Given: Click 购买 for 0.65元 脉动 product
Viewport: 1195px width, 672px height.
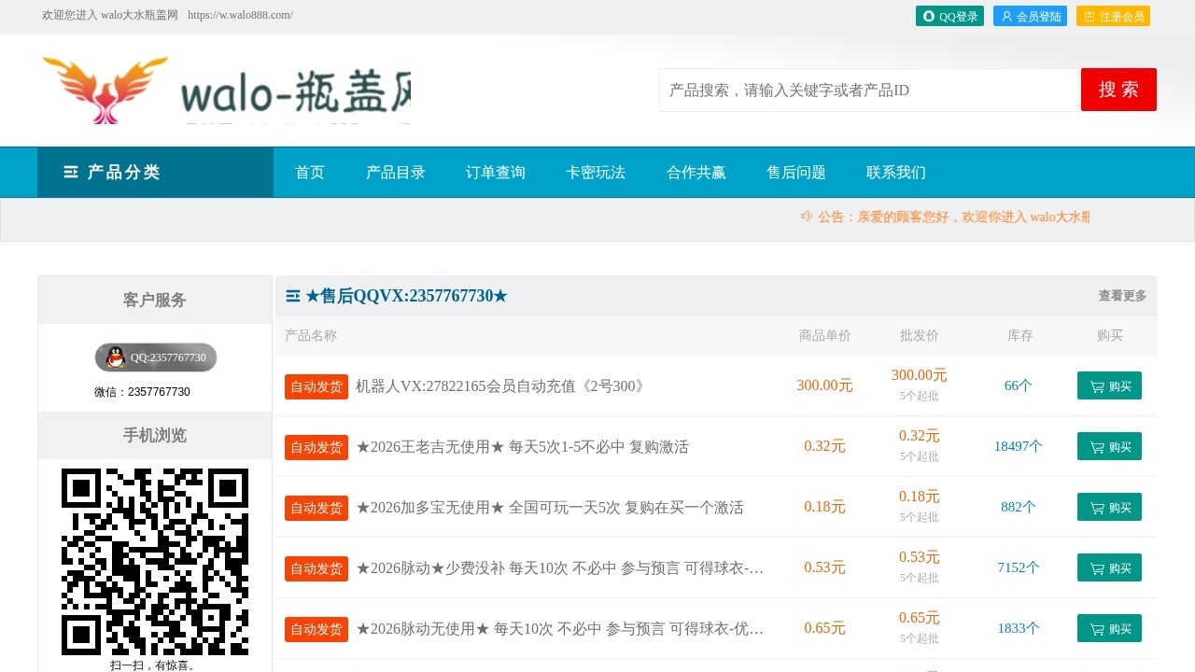Looking at the screenshot, I should [1109, 628].
